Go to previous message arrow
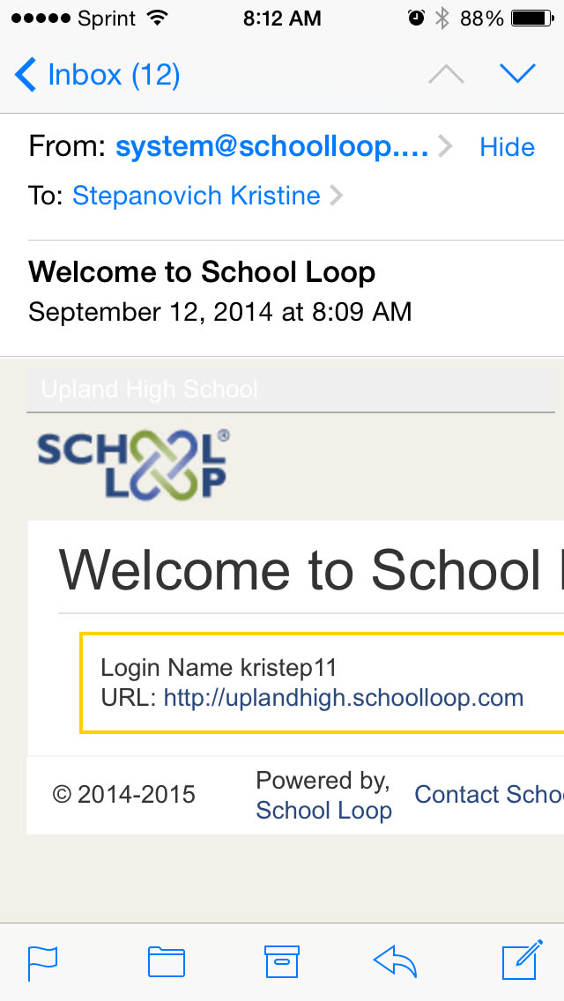The image size is (564, 1001). (446, 75)
